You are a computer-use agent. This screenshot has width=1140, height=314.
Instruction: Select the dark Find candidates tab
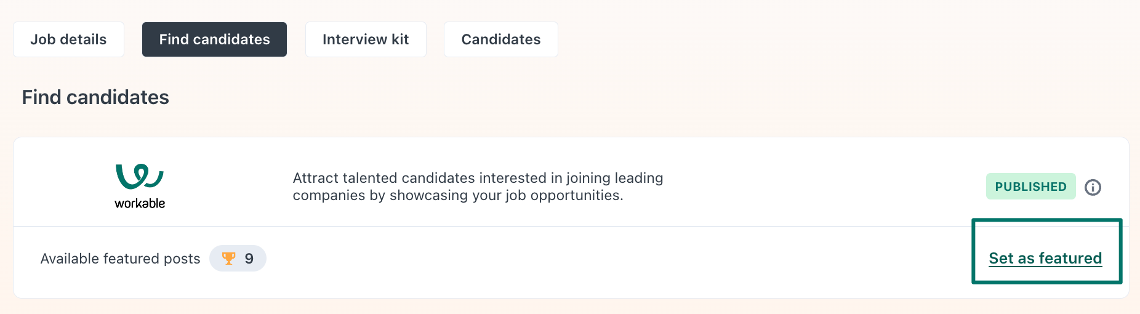pyautogui.click(x=214, y=39)
